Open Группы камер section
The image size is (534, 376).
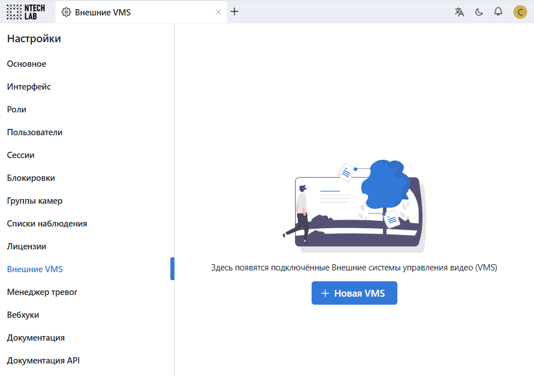click(35, 201)
